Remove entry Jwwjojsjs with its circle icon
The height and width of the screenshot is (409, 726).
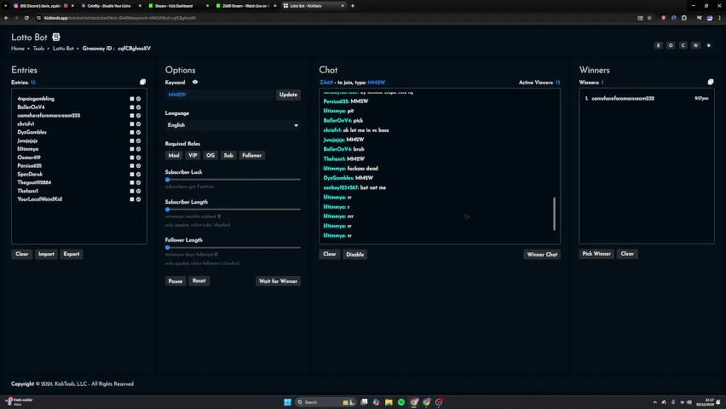pos(138,140)
